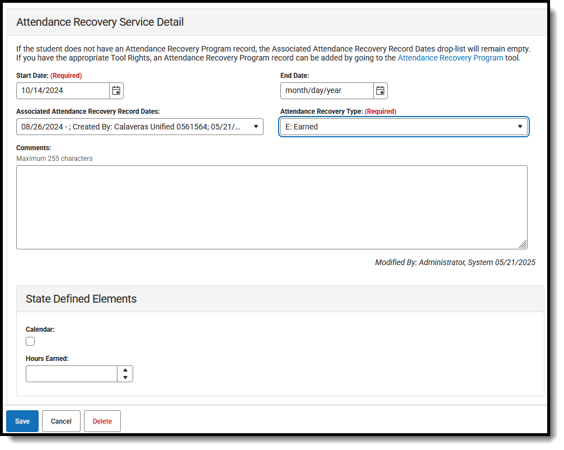Open the Attendance Recovery Type dropdown

pos(403,127)
